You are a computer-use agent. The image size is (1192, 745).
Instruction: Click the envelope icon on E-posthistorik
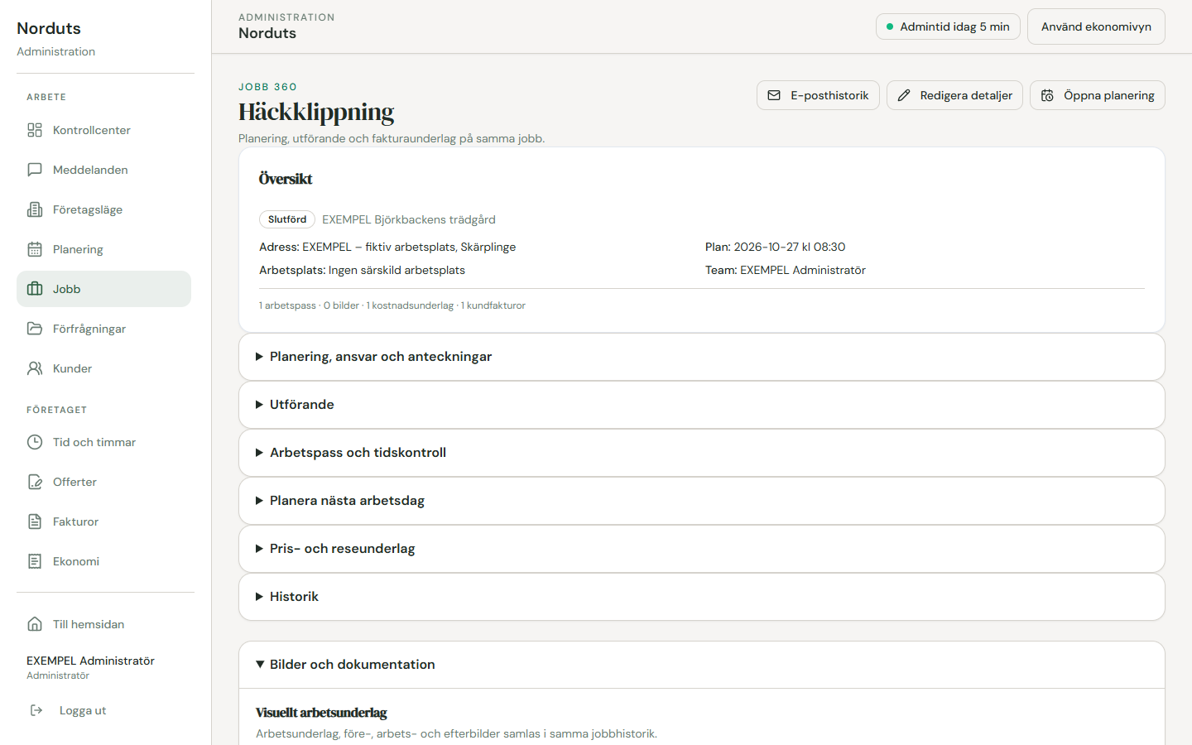pos(774,95)
